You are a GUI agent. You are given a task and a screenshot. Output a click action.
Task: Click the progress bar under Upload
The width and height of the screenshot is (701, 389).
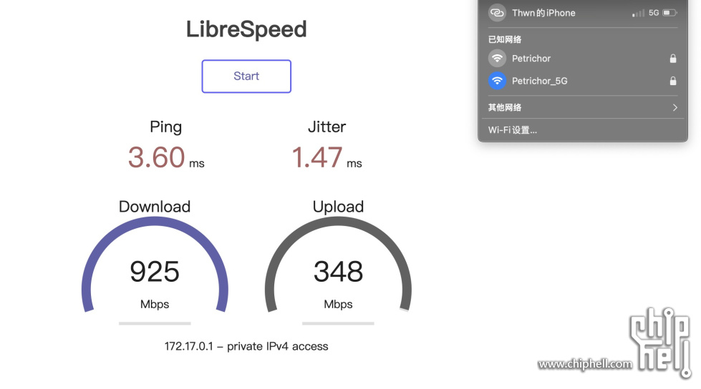tap(338, 323)
